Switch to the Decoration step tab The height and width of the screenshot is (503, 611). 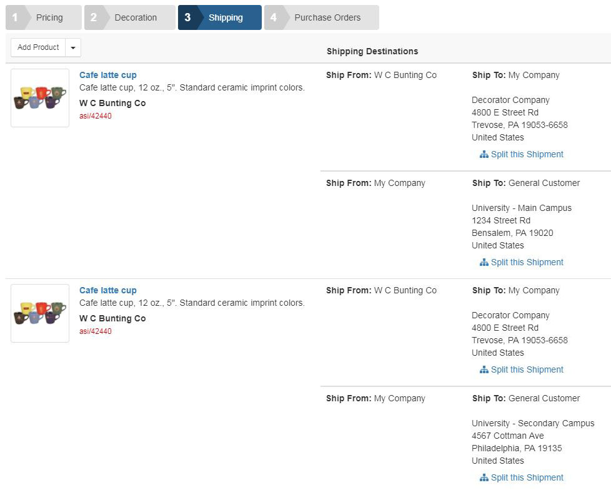(x=130, y=17)
